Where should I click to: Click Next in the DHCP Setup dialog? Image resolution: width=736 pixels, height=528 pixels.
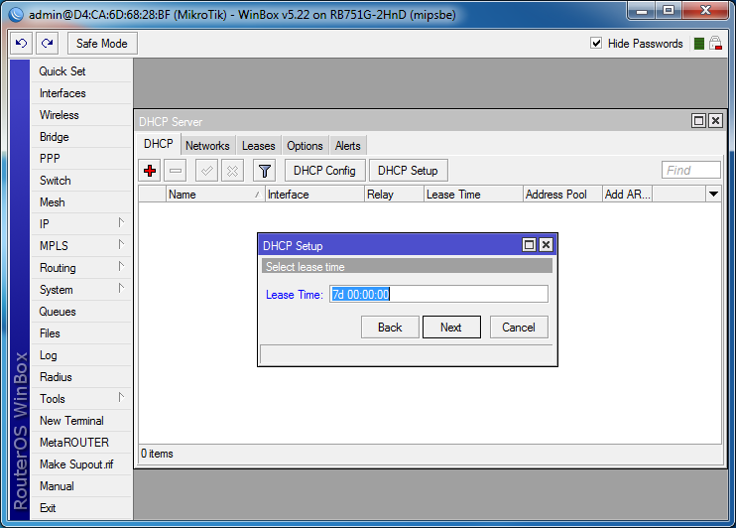click(451, 328)
